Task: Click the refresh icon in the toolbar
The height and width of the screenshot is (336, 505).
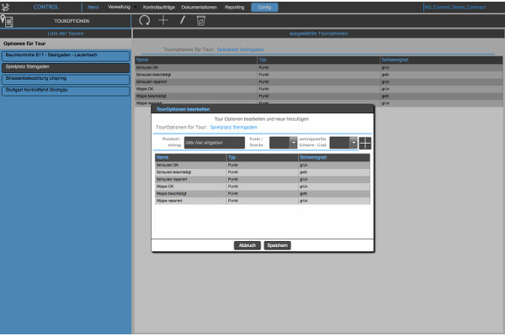Action: (x=144, y=19)
